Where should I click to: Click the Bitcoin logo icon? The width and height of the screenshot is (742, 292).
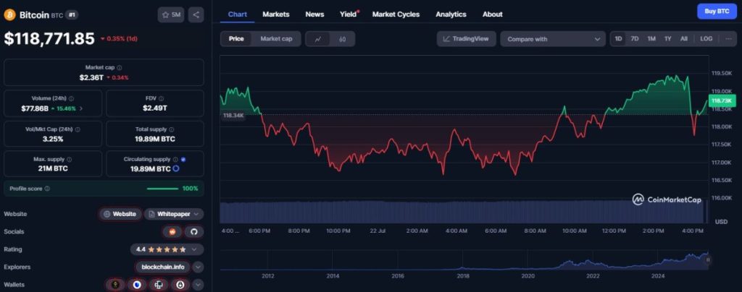point(9,15)
